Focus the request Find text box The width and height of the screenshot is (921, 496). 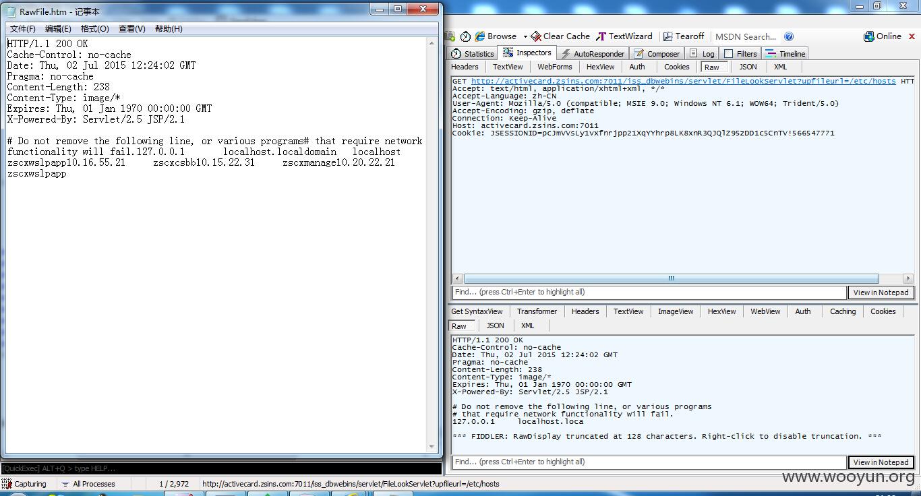point(649,292)
